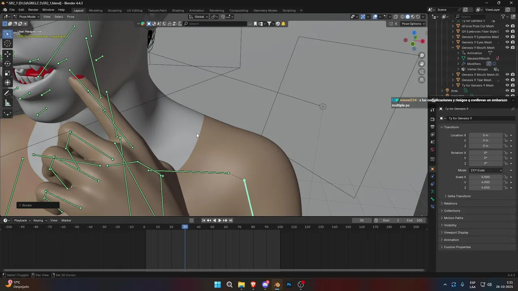Open Photoshop from the taskbar

(x=289, y=285)
